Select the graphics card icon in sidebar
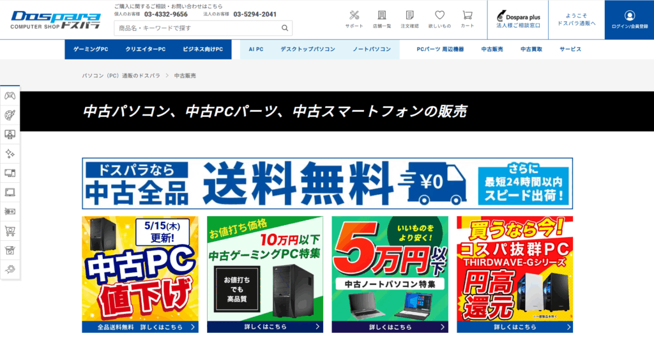 click(x=10, y=212)
